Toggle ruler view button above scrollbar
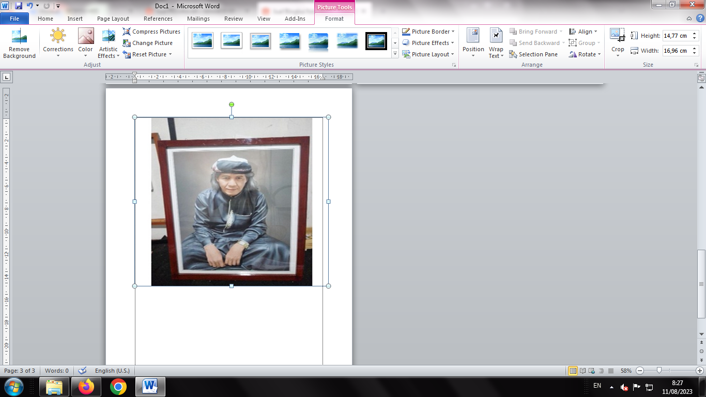The height and width of the screenshot is (397, 706). tap(701, 78)
